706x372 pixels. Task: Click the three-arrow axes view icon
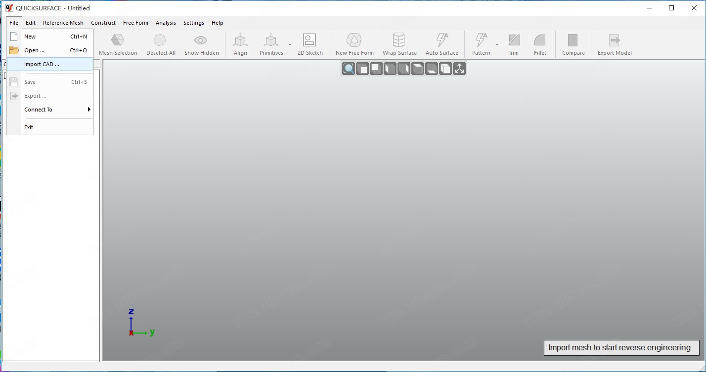tap(459, 69)
